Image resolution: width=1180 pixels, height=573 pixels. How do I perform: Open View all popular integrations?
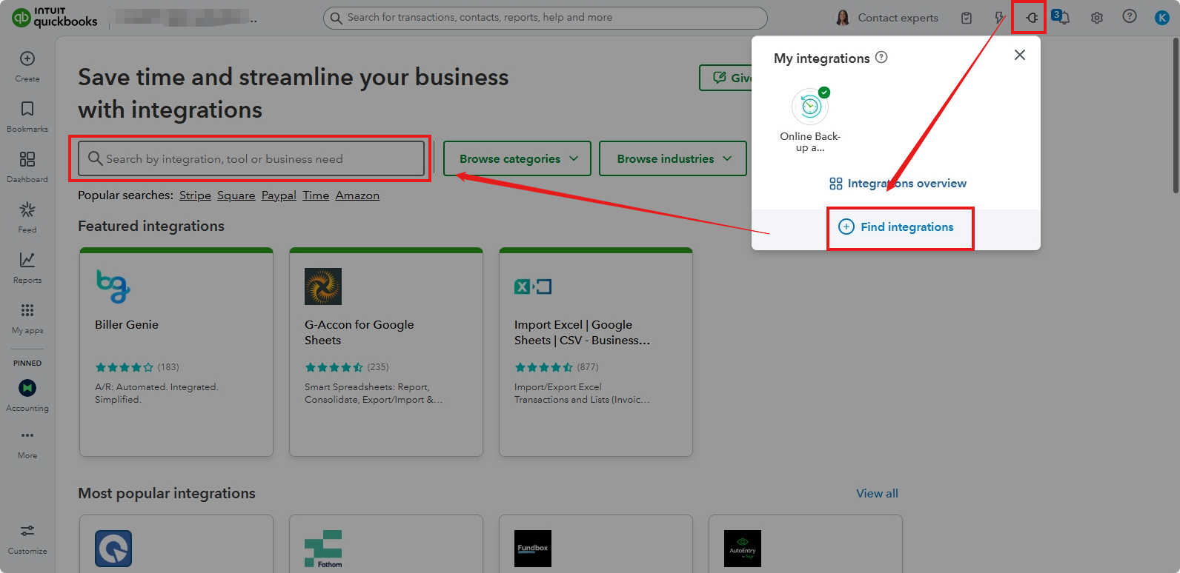coord(877,494)
